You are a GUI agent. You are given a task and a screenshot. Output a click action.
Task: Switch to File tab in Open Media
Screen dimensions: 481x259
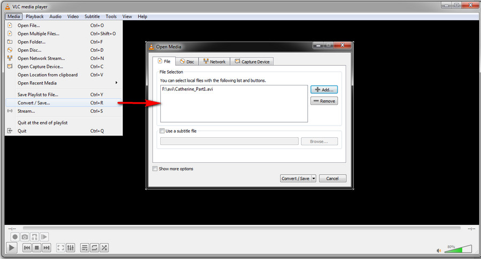pyautogui.click(x=164, y=61)
